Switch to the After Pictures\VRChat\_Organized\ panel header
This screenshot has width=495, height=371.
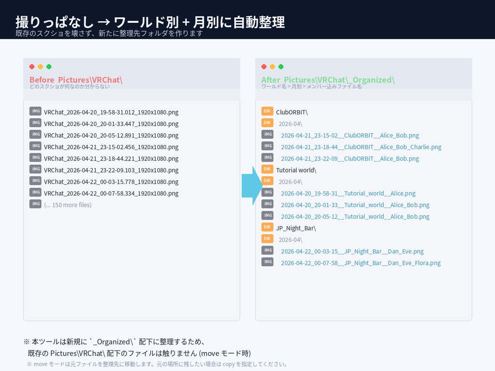327,80
